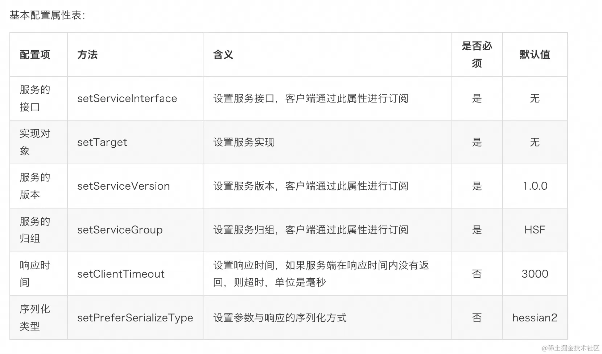Image resolution: width=602 pixels, height=354 pixels.
Task: Click the 设置服务实现 description text
Action: pyautogui.click(x=244, y=142)
